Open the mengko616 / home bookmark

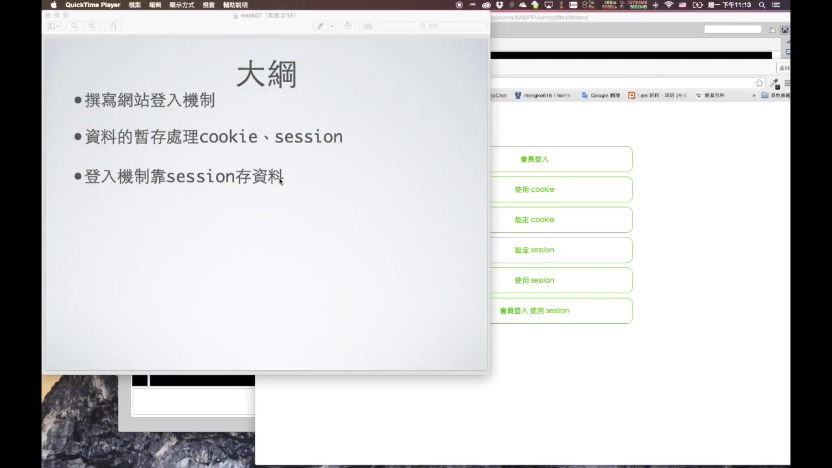[542, 96]
